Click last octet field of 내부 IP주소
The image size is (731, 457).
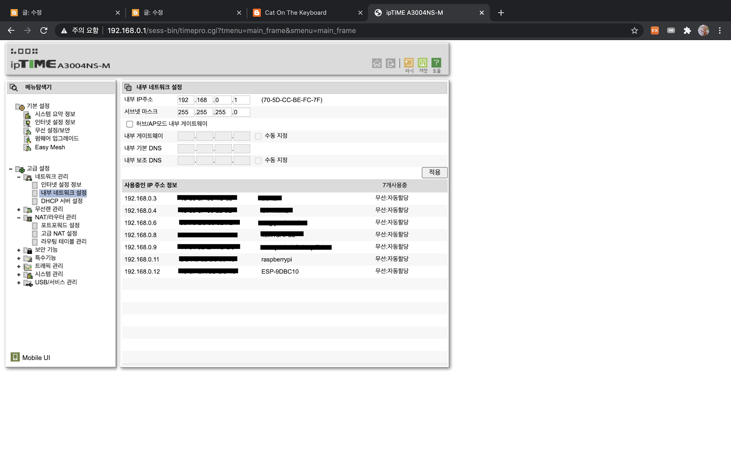[x=241, y=100]
